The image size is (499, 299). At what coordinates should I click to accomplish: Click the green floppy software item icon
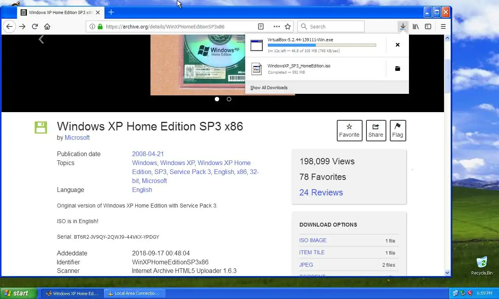(x=41, y=127)
